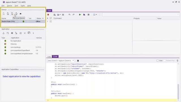Click the run-from-cursor step icon
The image size is (181, 102).
click(x=84, y=15)
